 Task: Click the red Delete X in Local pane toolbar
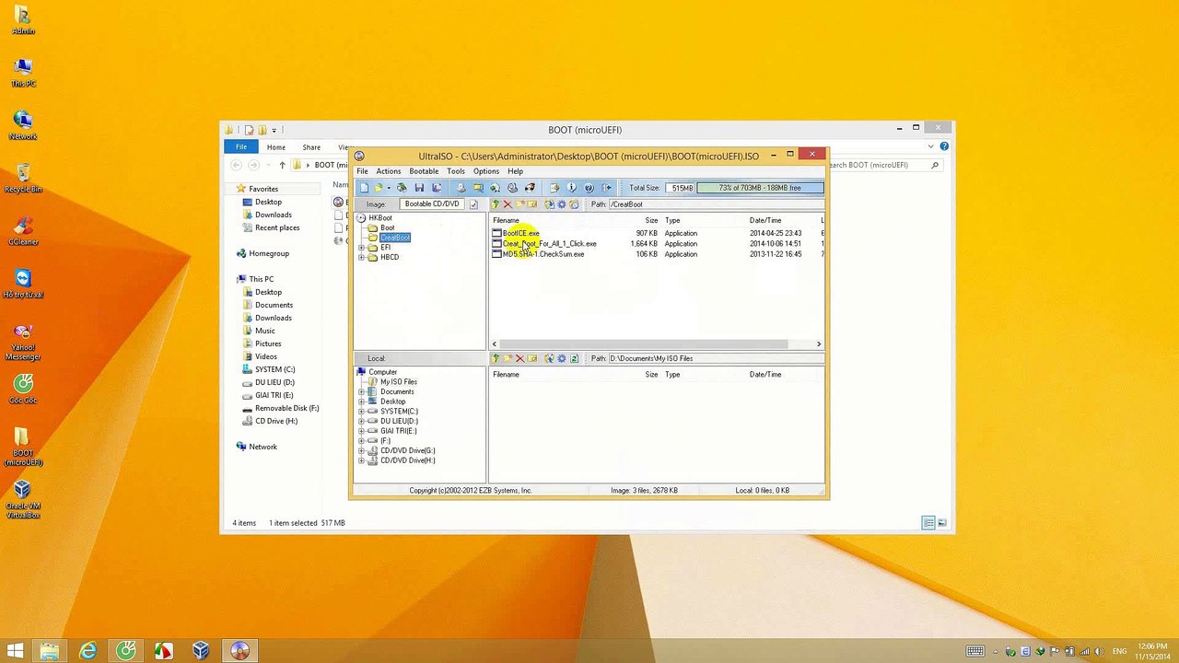click(x=519, y=358)
